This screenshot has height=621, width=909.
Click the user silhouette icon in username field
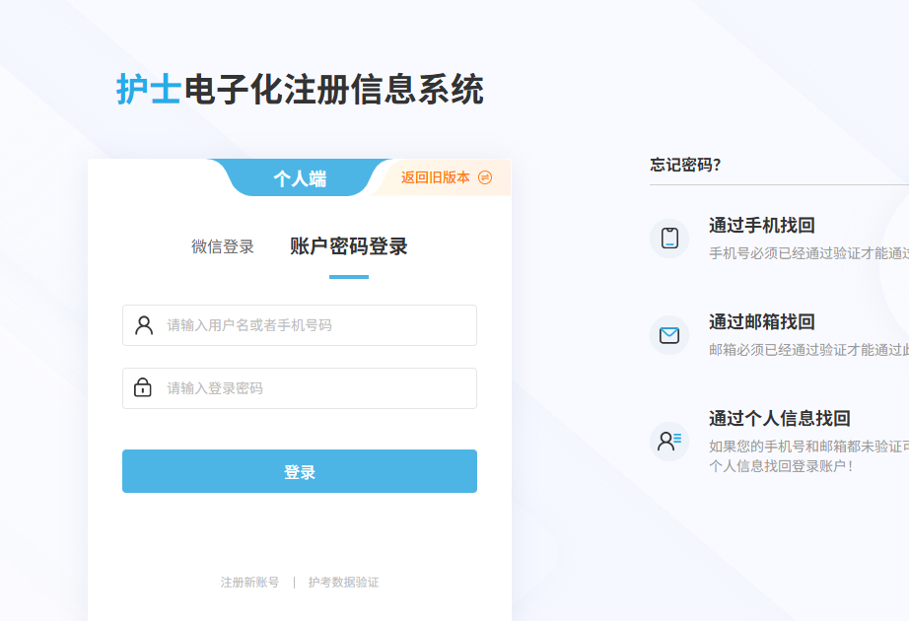pyautogui.click(x=144, y=325)
